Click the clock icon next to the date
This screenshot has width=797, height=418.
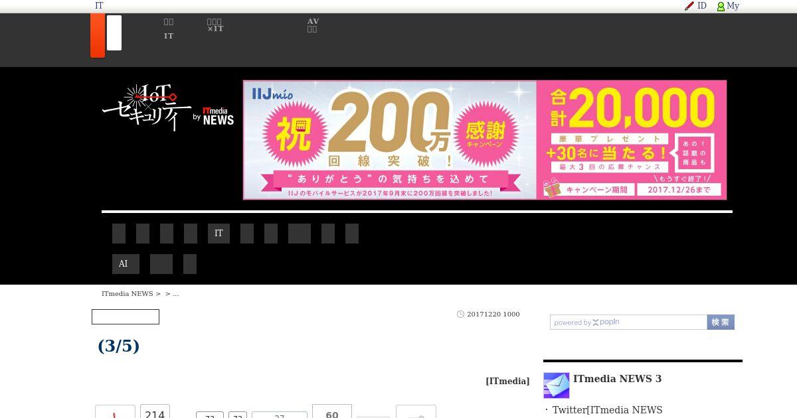click(460, 314)
